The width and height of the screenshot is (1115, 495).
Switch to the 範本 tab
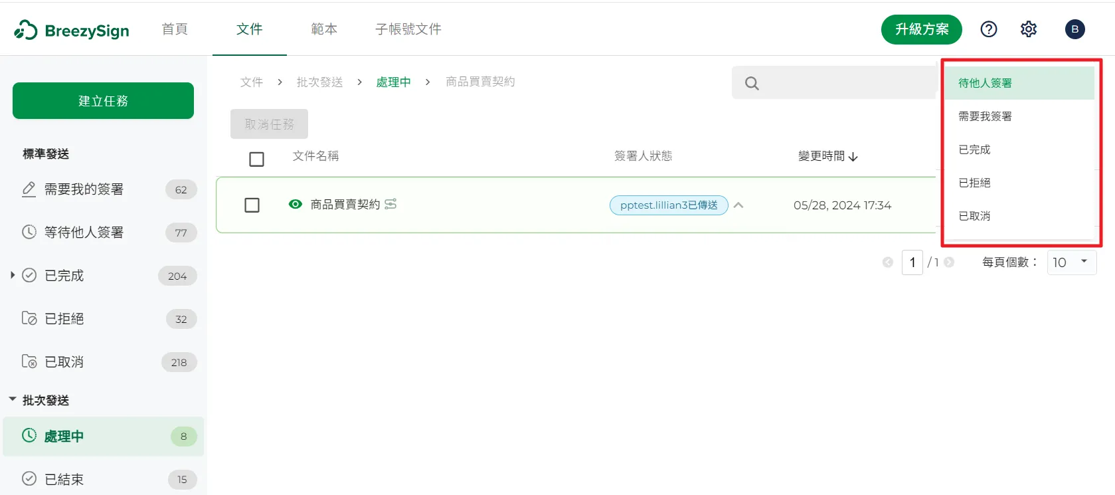tap(324, 29)
